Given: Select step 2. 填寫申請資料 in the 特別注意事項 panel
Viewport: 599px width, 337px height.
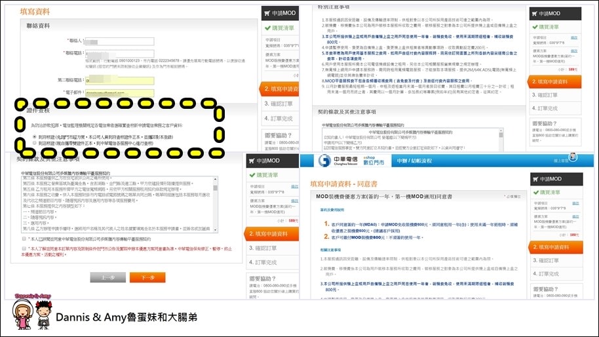Looking at the screenshot, I should click(x=554, y=81).
